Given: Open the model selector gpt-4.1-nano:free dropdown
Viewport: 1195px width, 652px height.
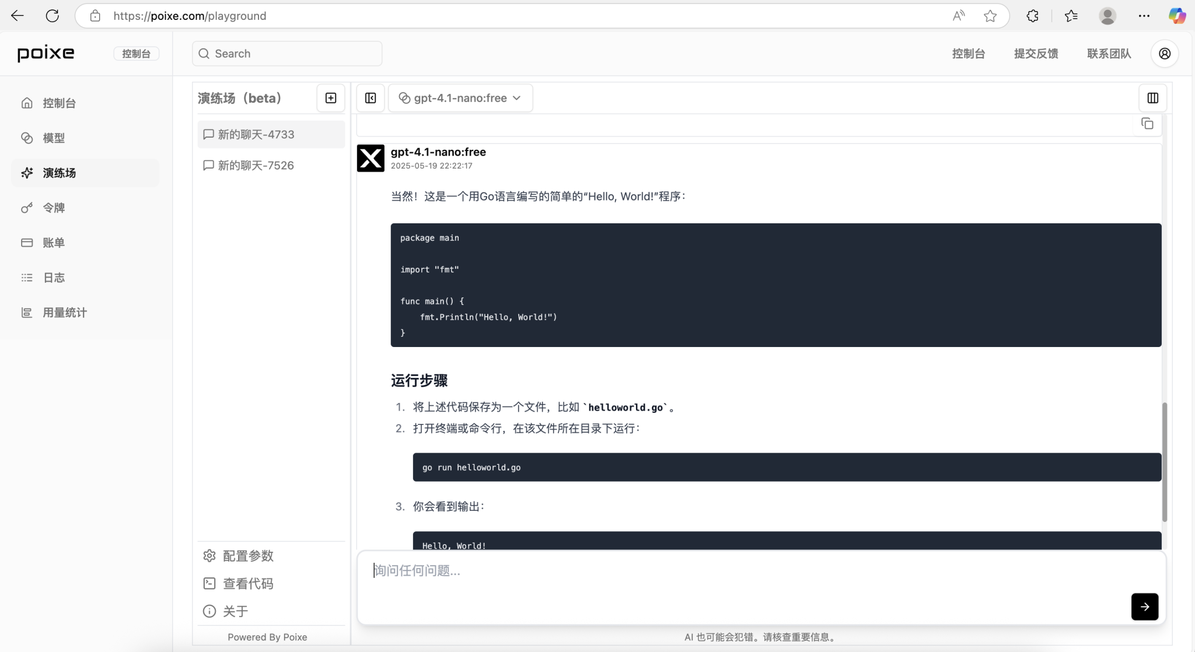Looking at the screenshot, I should point(460,98).
